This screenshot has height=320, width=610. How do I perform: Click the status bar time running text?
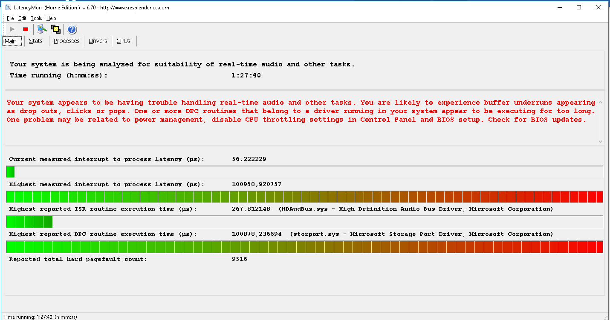pos(40,317)
